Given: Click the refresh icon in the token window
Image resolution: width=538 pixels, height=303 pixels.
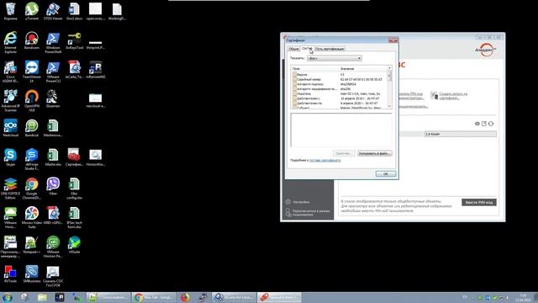Looking at the screenshot, I should tap(491, 124).
